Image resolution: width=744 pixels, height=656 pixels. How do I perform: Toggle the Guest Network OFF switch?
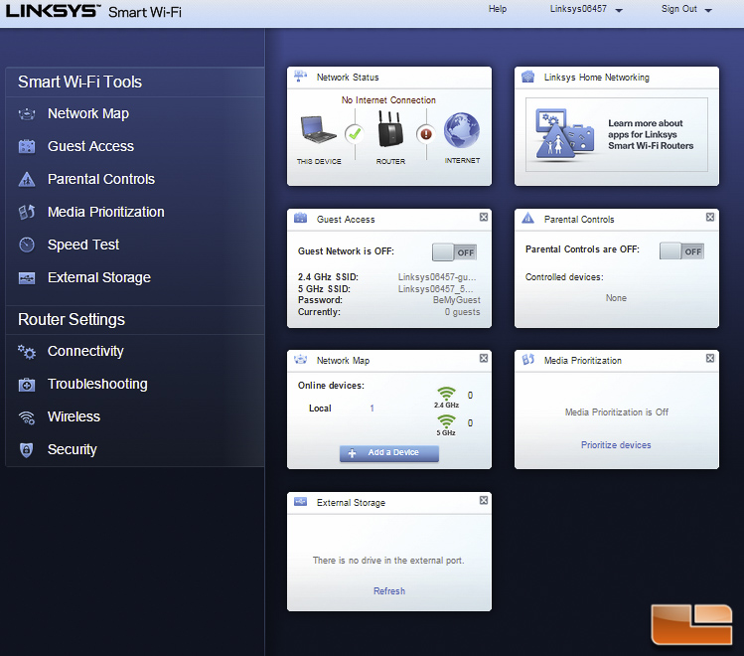[x=454, y=252]
